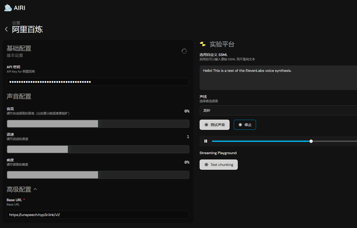Click the 声线 label
This screenshot has height=228, width=357.
203,97
